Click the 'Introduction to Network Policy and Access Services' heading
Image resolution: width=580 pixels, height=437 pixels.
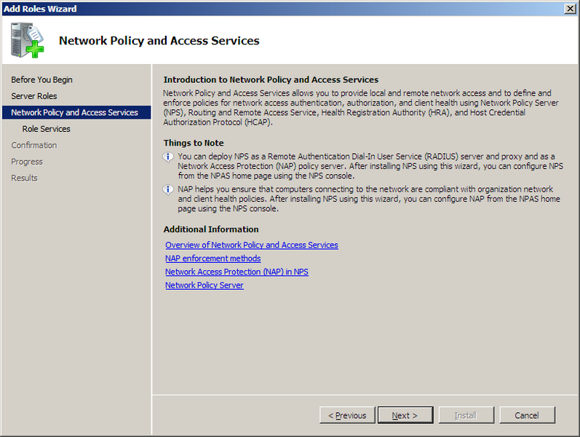[271, 79]
